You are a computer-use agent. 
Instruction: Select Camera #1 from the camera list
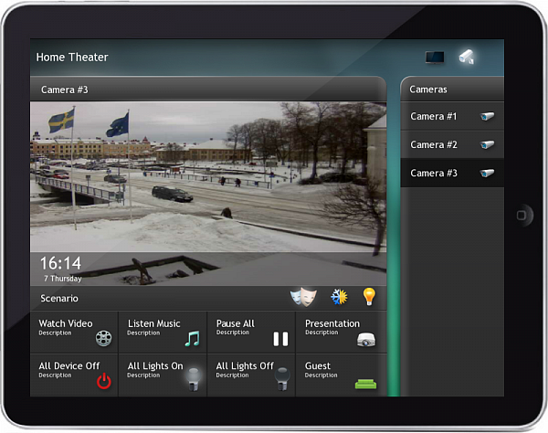click(451, 116)
